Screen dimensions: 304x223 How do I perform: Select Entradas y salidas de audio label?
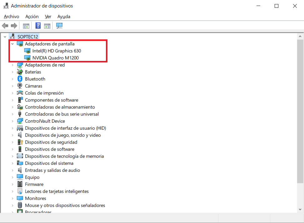click(x=52, y=170)
